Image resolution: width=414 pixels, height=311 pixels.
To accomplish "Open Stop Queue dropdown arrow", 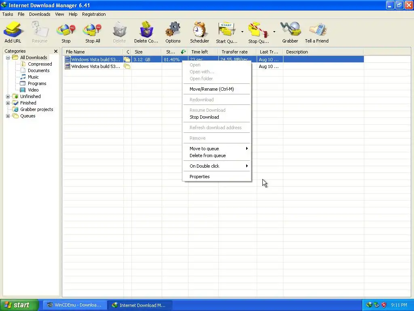I will (274, 32).
